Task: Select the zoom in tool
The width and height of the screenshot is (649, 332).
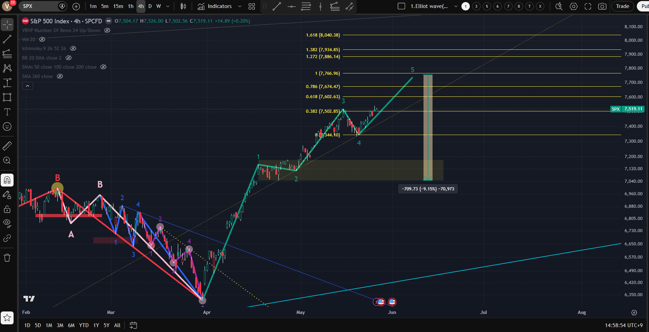Action: point(7,160)
